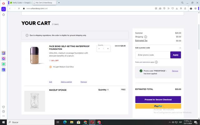
Task: Open sidebar heart favorites icon
Action: (3, 107)
